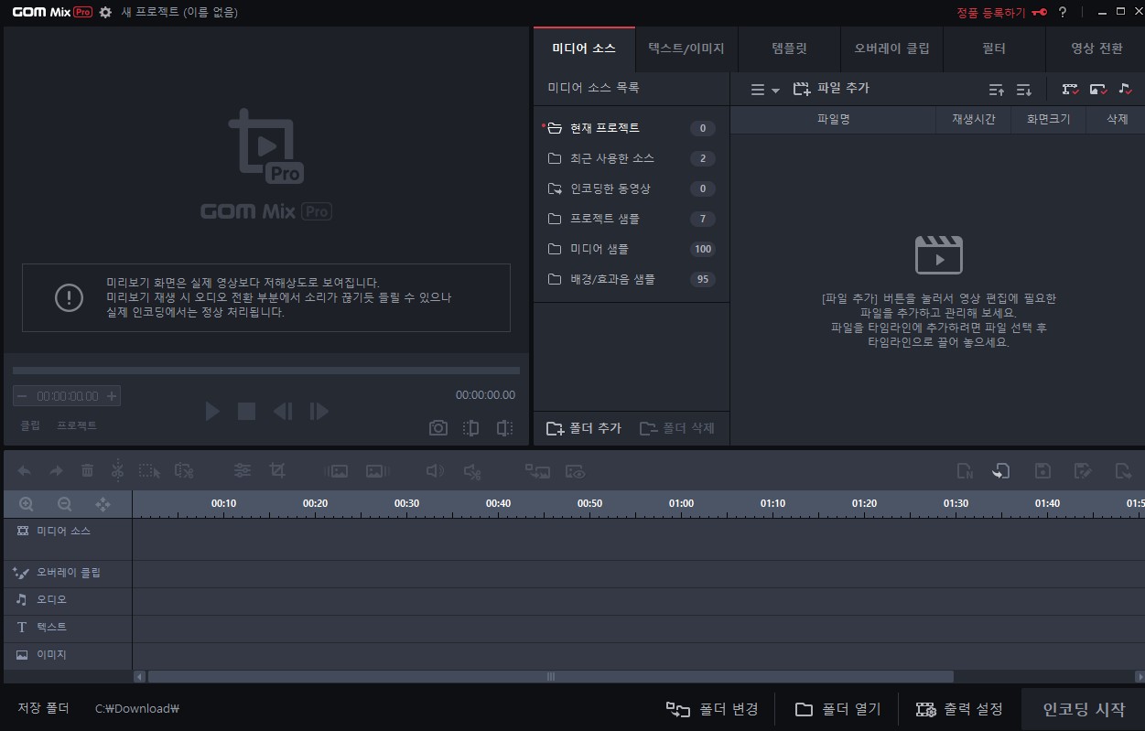Toggle the audio file type filter
Viewport: 1145px width, 731px height.
point(1125,89)
